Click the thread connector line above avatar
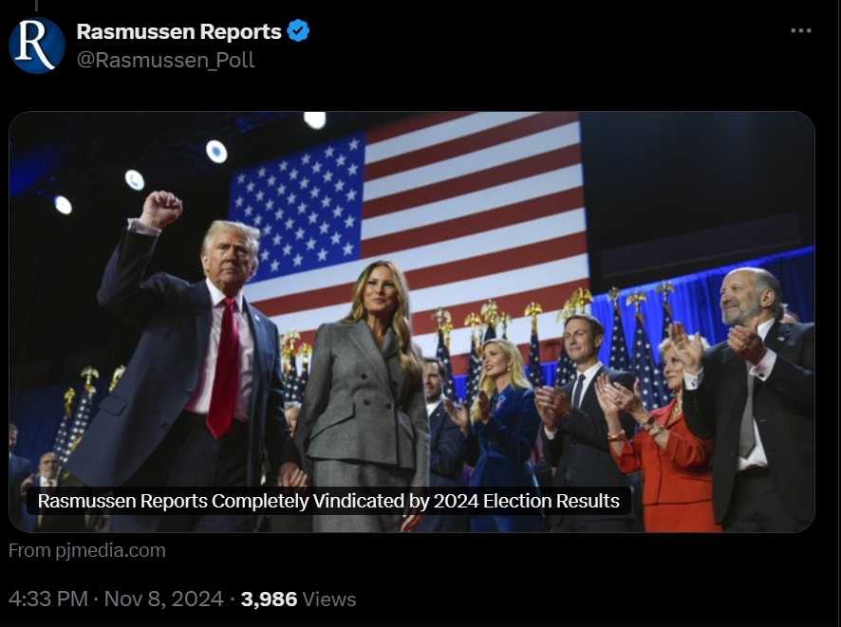The height and width of the screenshot is (627, 841). click(x=36, y=6)
